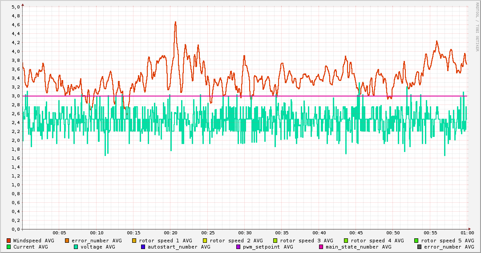Screen dimensions: 481x253
Task: Click the rotor speed 3 AVG color box
Action: [x=275, y=241]
